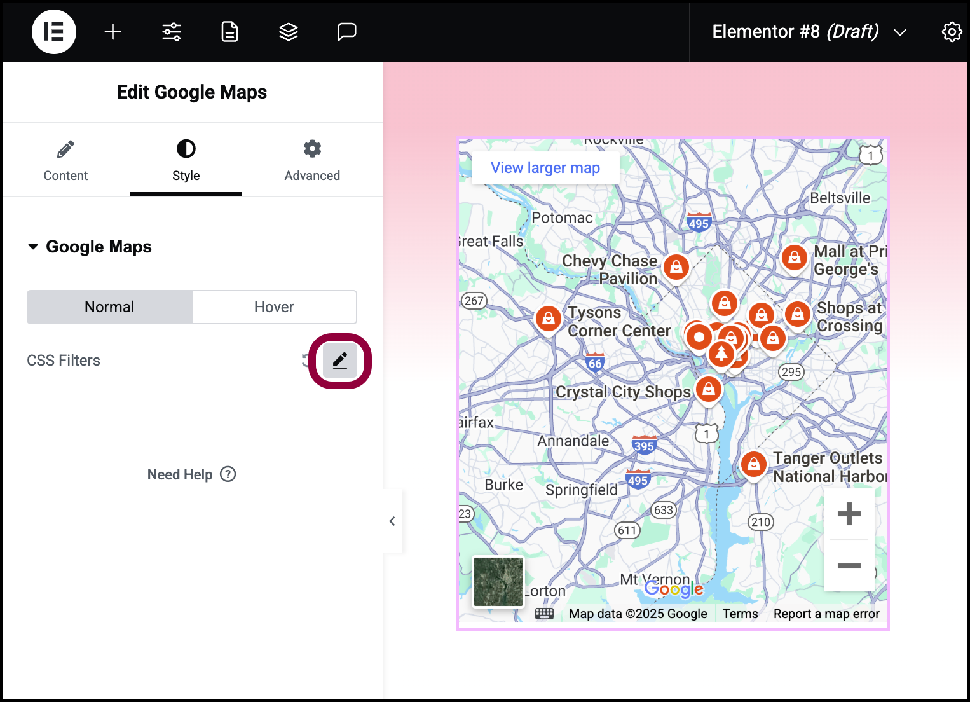Hide the editing panel with the chevron
Image resolution: width=970 pixels, height=702 pixels.
(x=392, y=521)
